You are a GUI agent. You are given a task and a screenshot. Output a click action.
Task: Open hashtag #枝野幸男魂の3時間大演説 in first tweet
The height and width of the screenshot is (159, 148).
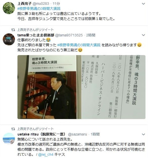click(x=39, y=9)
